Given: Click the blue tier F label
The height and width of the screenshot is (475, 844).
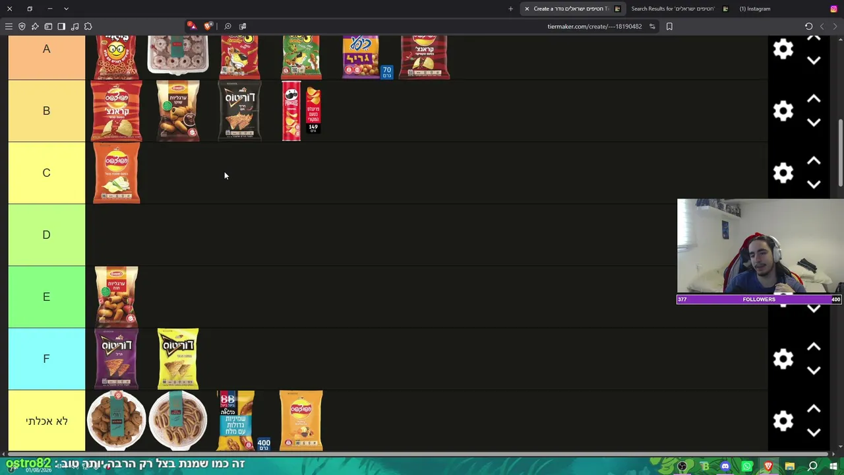Looking at the screenshot, I should pos(46,359).
